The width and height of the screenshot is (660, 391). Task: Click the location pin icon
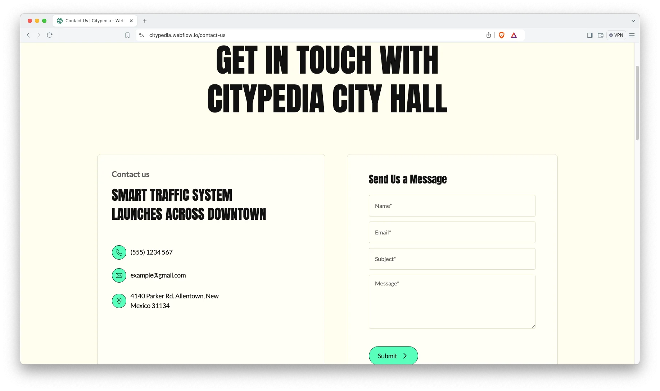pyautogui.click(x=119, y=301)
